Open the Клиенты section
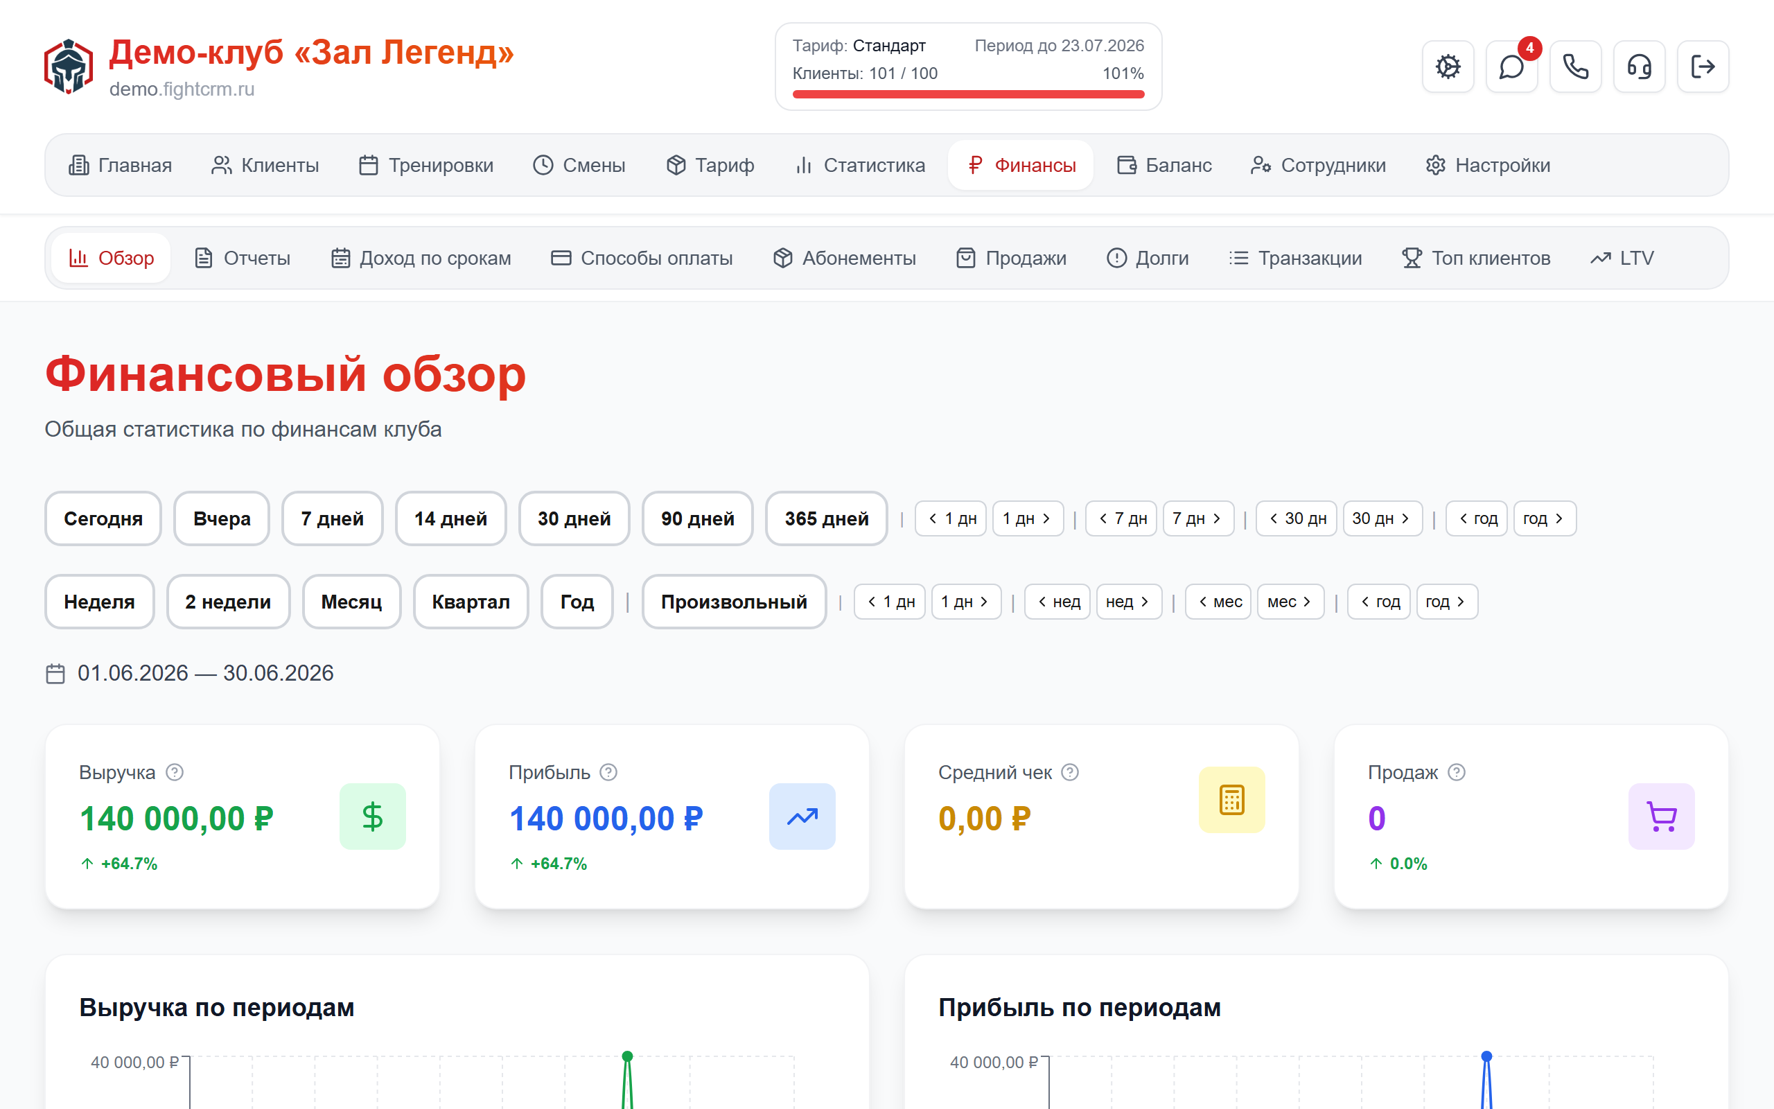 coord(265,165)
